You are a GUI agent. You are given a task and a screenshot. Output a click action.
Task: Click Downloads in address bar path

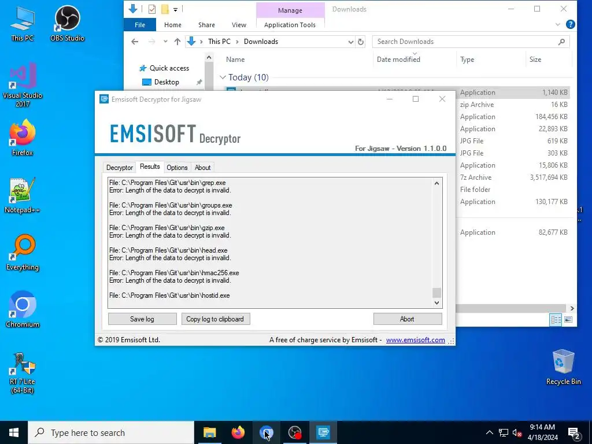point(261,42)
